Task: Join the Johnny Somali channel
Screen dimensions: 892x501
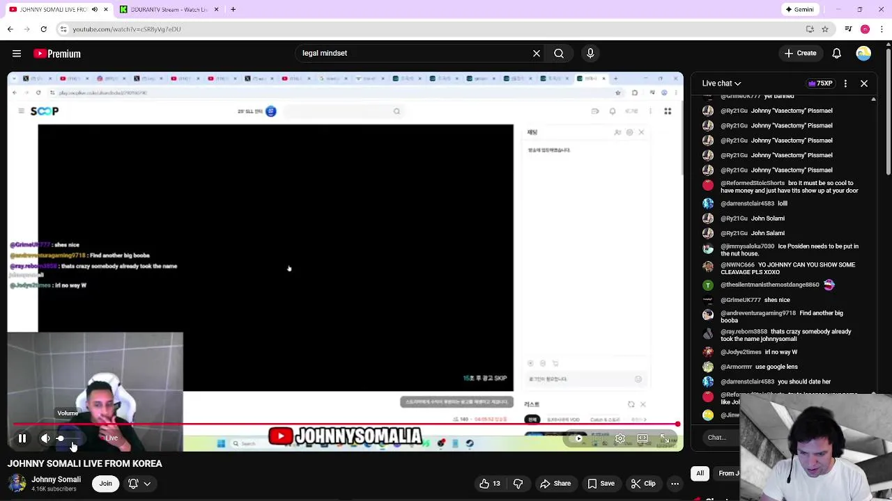Action: (105, 484)
